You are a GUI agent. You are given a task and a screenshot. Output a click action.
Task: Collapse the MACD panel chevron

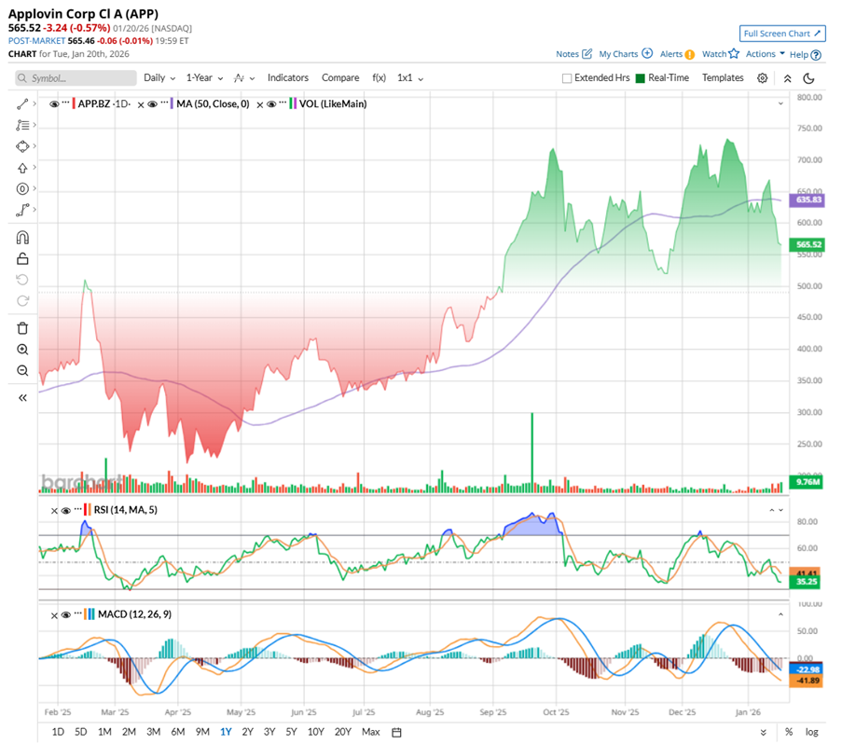(x=780, y=614)
